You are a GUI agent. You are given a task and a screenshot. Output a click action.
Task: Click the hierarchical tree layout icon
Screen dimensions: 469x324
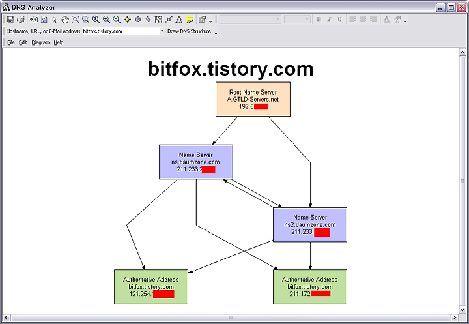pyautogui.click(x=179, y=20)
